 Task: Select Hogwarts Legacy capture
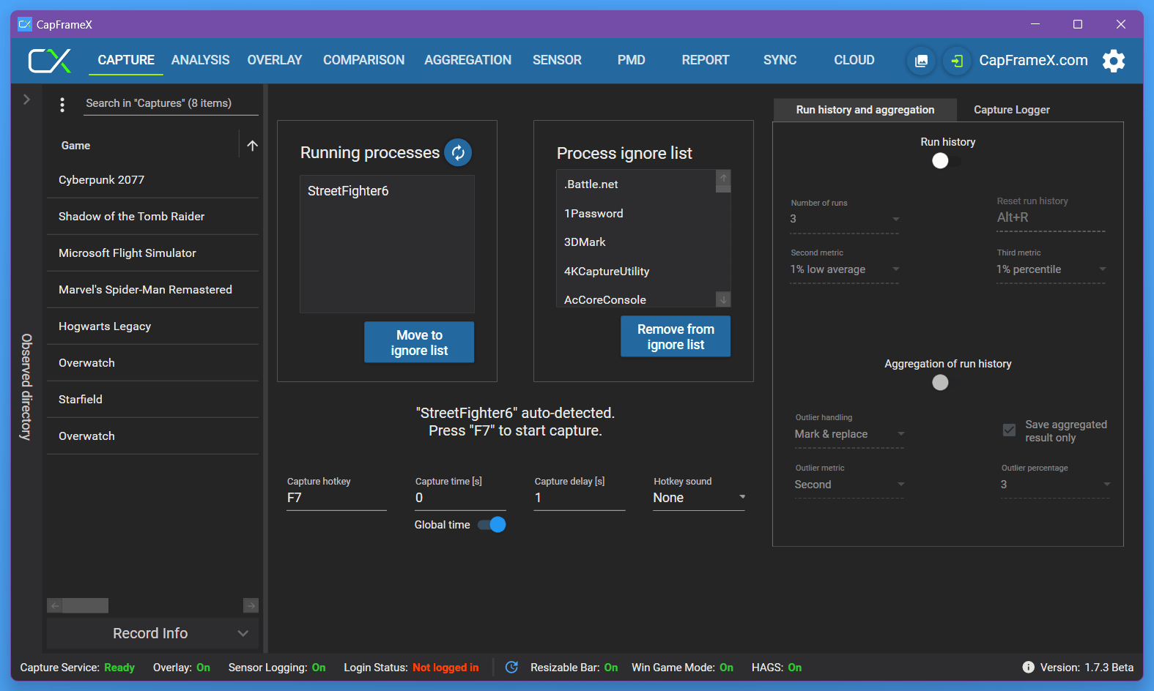[152, 326]
